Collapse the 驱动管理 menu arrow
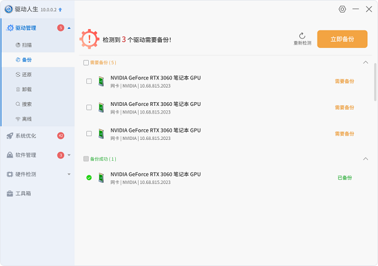This screenshot has height=266, width=378. click(x=69, y=28)
